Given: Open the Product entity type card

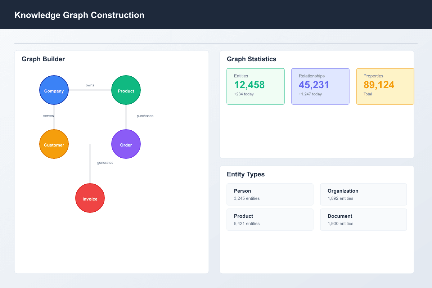Looking at the screenshot, I should pyautogui.click(x=270, y=219).
